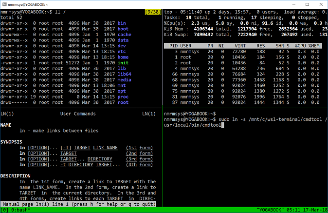Click total memory value 4106344

tap(203, 29)
